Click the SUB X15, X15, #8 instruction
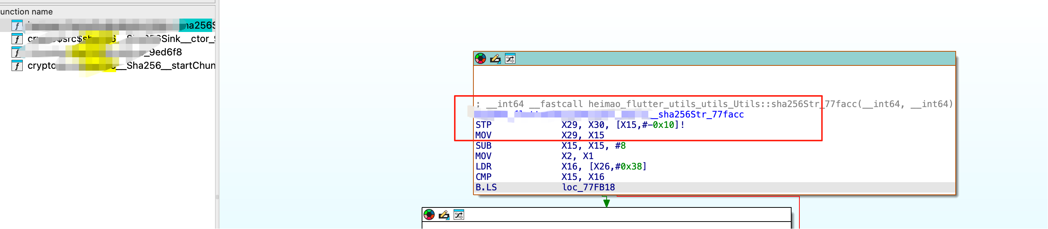Screen dimensions: 1048x229 click(x=550, y=146)
